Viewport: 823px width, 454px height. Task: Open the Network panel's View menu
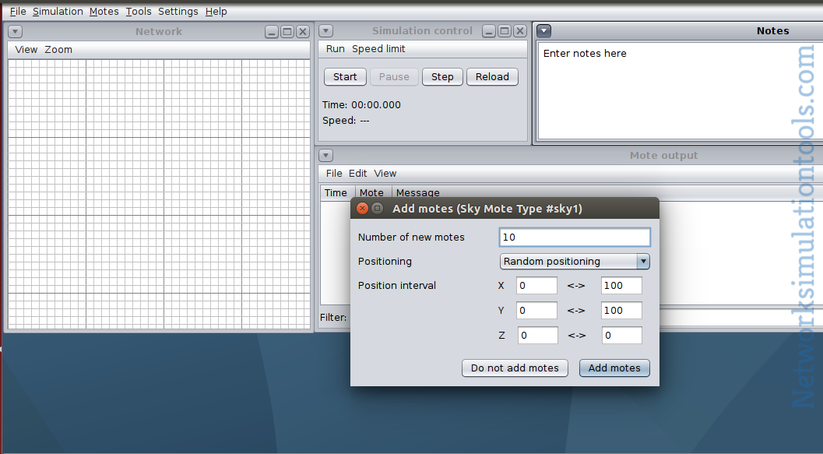tap(26, 49)
